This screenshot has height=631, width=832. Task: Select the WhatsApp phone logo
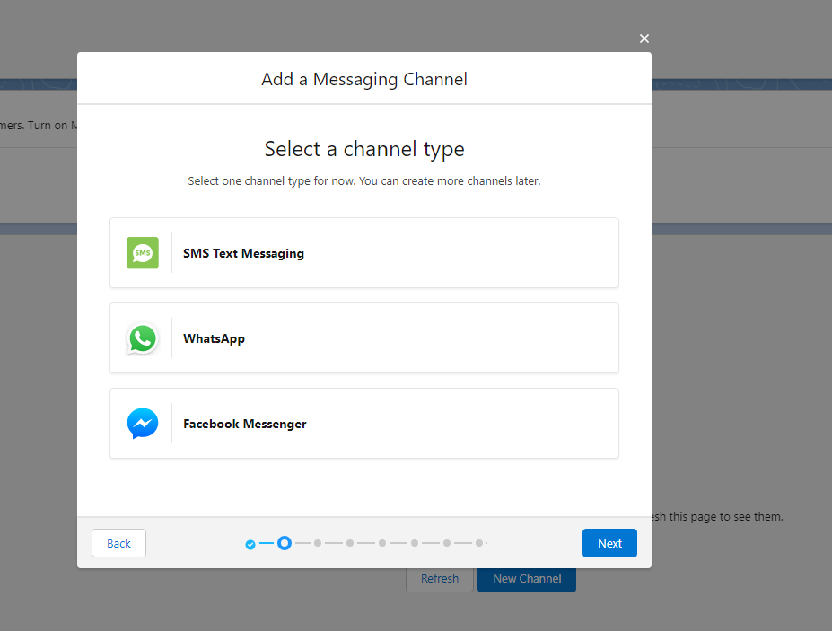143,338
